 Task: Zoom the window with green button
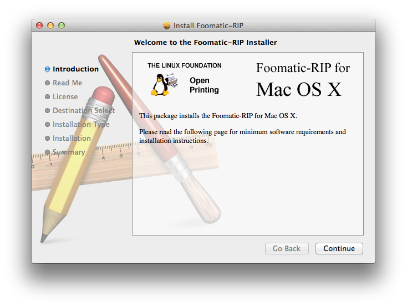pyautogui.click(x=62, y=25)
